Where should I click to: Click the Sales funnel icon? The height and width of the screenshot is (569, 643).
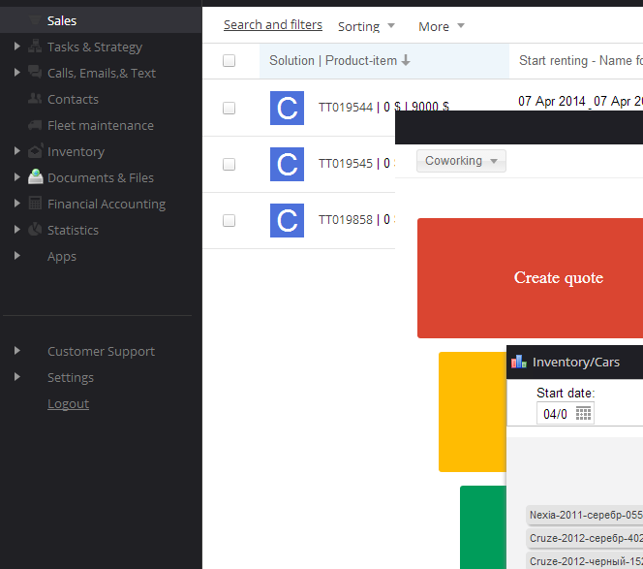35,20
